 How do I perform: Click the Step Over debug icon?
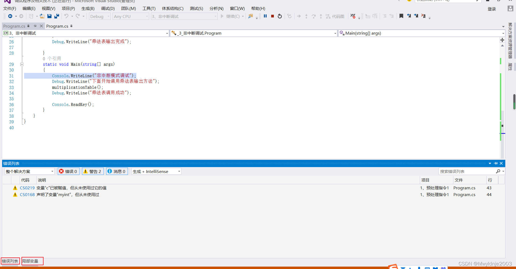314,16
